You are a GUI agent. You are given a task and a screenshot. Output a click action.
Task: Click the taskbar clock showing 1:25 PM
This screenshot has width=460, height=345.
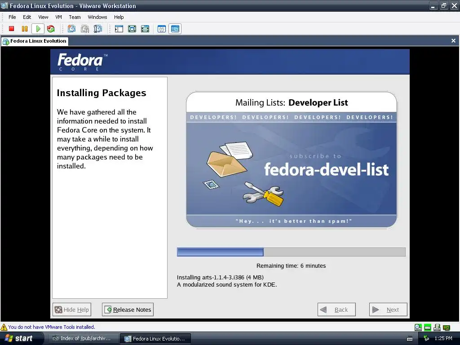(443, 339)
